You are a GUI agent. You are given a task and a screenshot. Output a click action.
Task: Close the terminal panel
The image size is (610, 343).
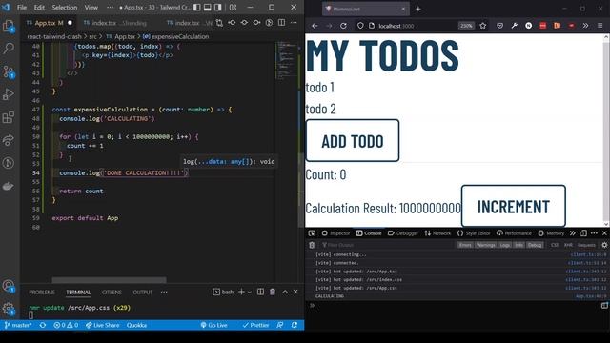pyautogui.click(x=295, y=292)
